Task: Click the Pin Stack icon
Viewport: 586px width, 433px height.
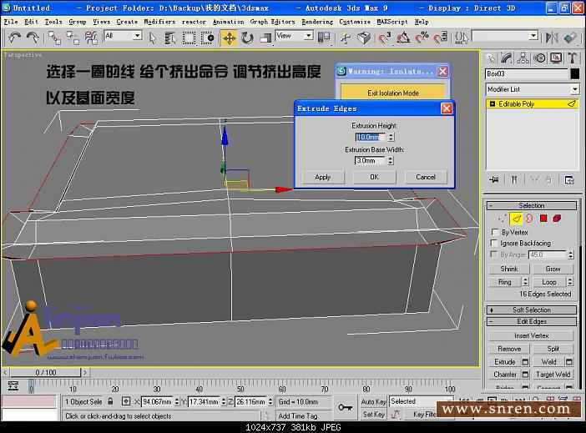Action: 494,179
